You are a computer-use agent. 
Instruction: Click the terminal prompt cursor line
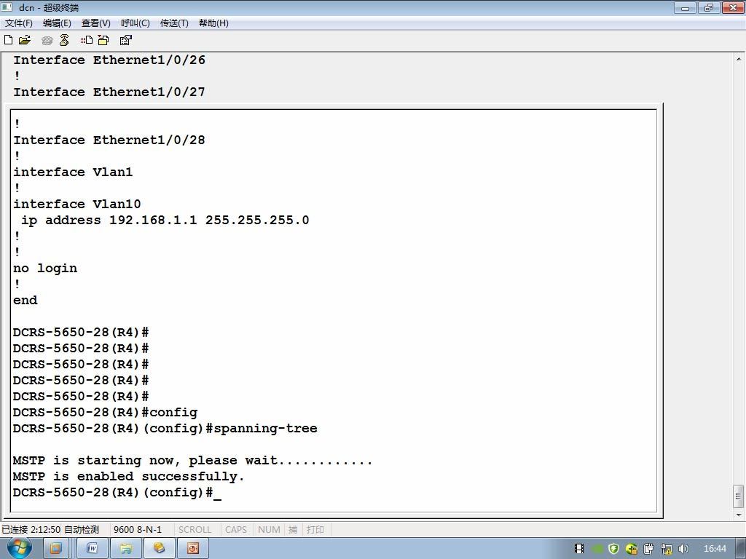click(x=117, y=493)
